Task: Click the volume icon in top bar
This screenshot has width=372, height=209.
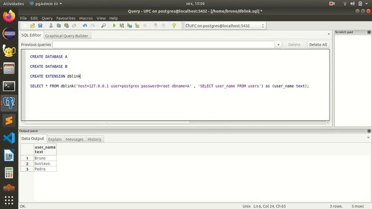Action: [352, 3]
